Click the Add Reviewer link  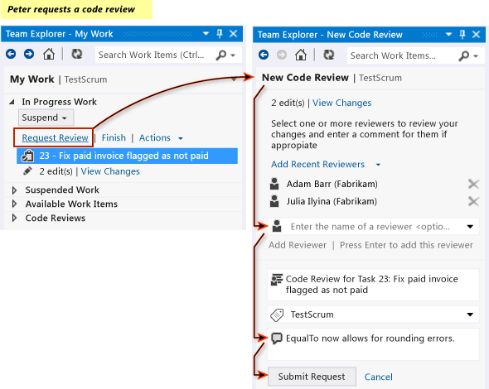click(x=298, y=245)
